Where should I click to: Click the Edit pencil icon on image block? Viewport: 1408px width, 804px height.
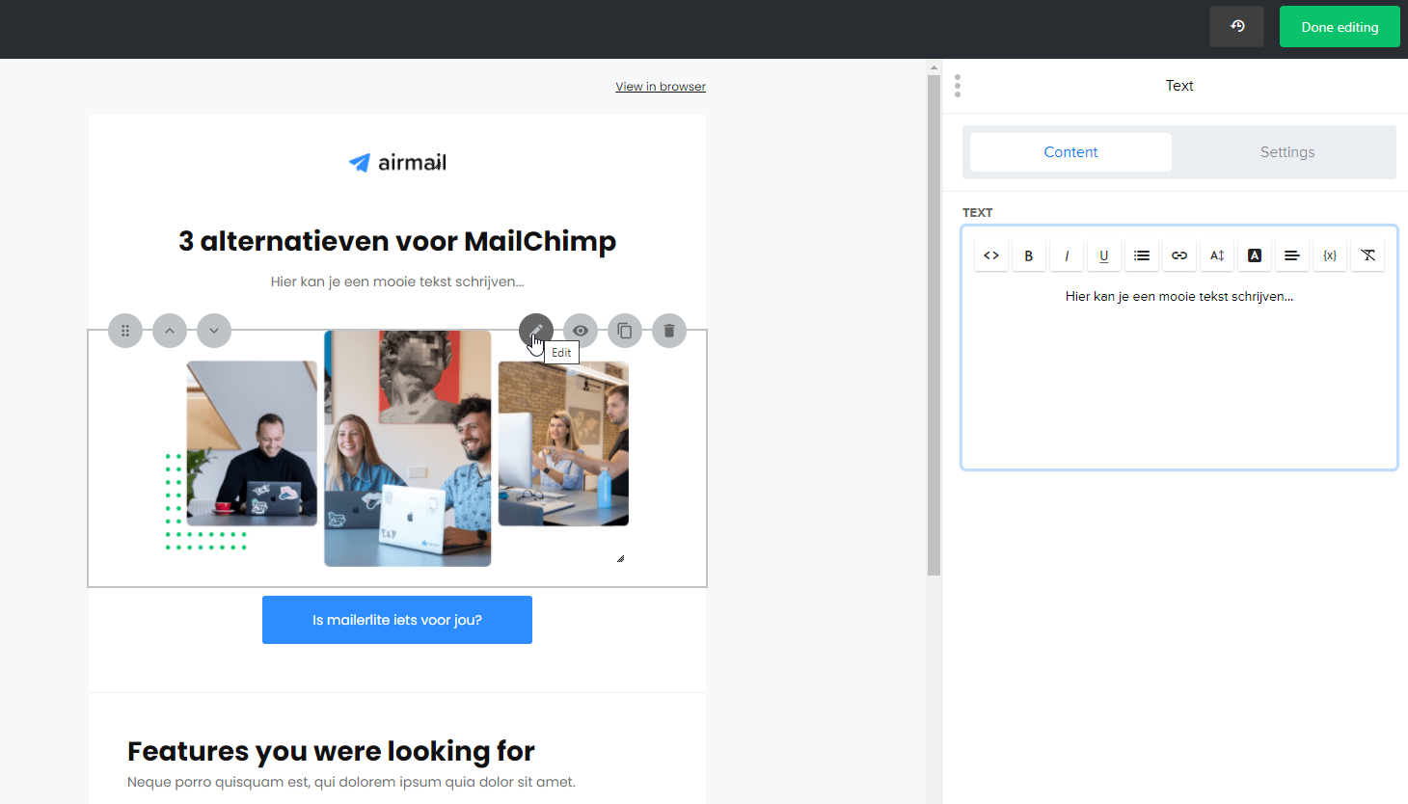pos(536,331)
